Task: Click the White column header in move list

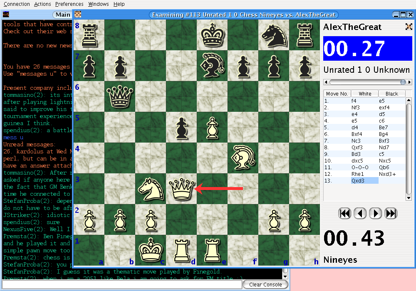Action: click(x=365, y=94)
